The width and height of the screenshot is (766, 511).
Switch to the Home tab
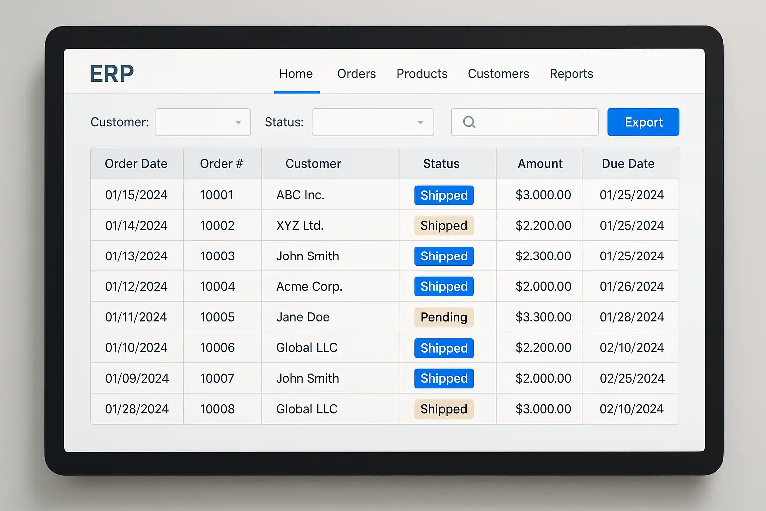pos(296,74)
